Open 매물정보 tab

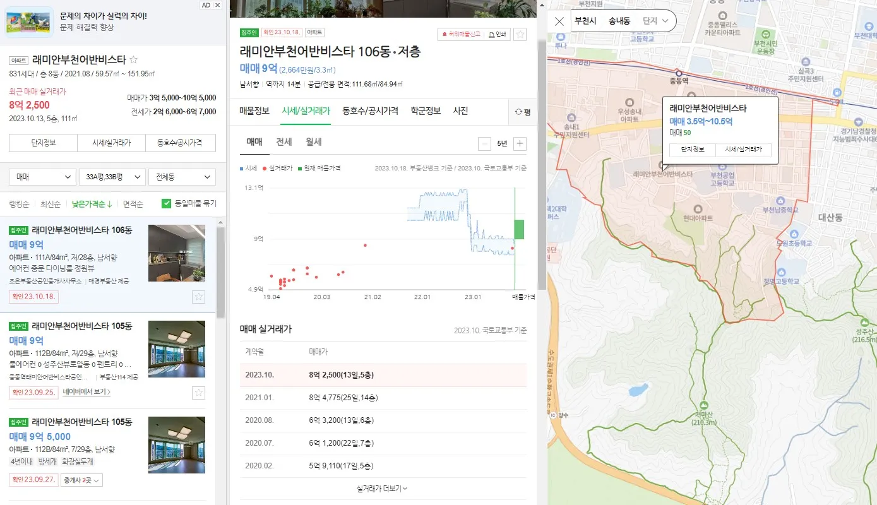(254, 111)
